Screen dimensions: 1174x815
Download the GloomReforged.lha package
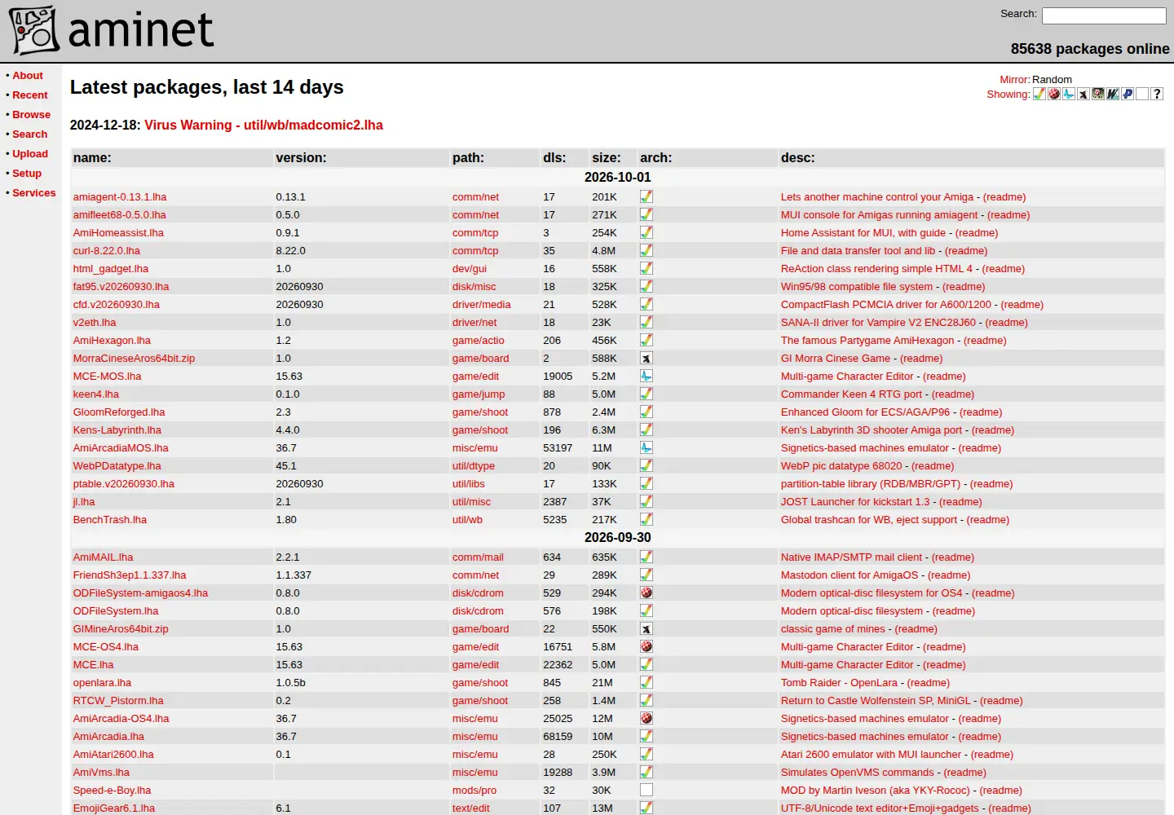coord(119,412)
